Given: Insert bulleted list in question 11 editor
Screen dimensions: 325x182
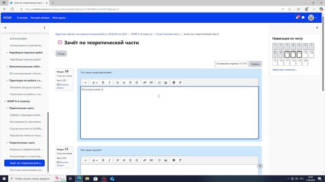Looking at the screenshot, I should 117,160.
